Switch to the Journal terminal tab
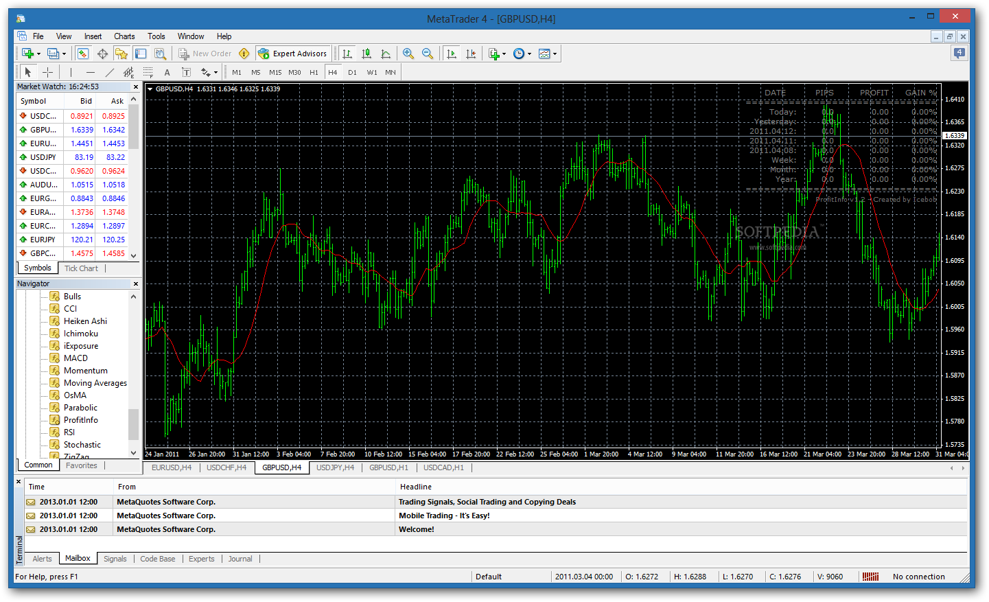 point(240,559)
